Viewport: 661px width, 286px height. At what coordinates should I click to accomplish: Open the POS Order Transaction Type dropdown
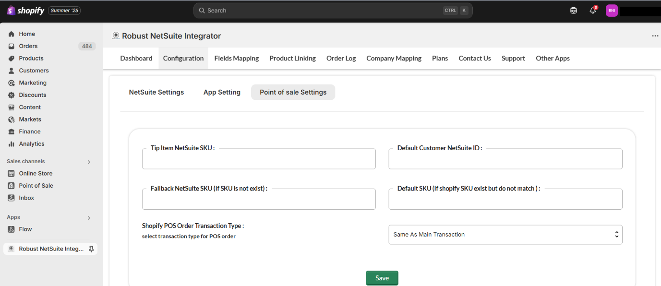point(505,235)
